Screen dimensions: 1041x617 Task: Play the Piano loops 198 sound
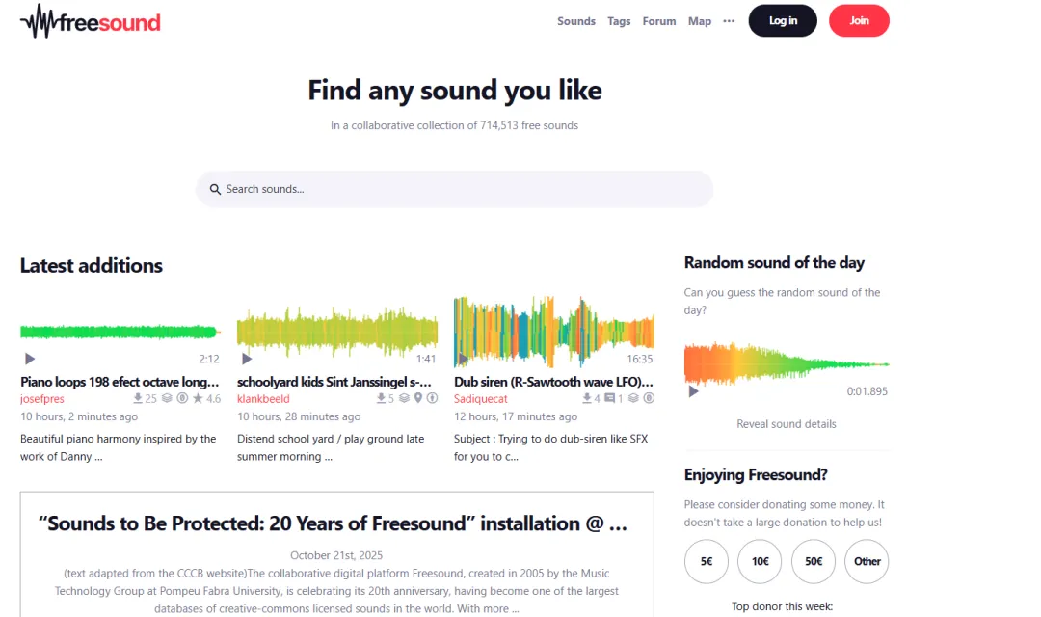[30, 359]
